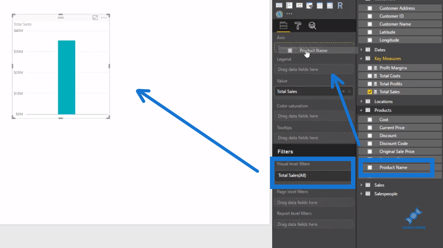
Task: Expand the Locations table
Action: tap(361, 102)
